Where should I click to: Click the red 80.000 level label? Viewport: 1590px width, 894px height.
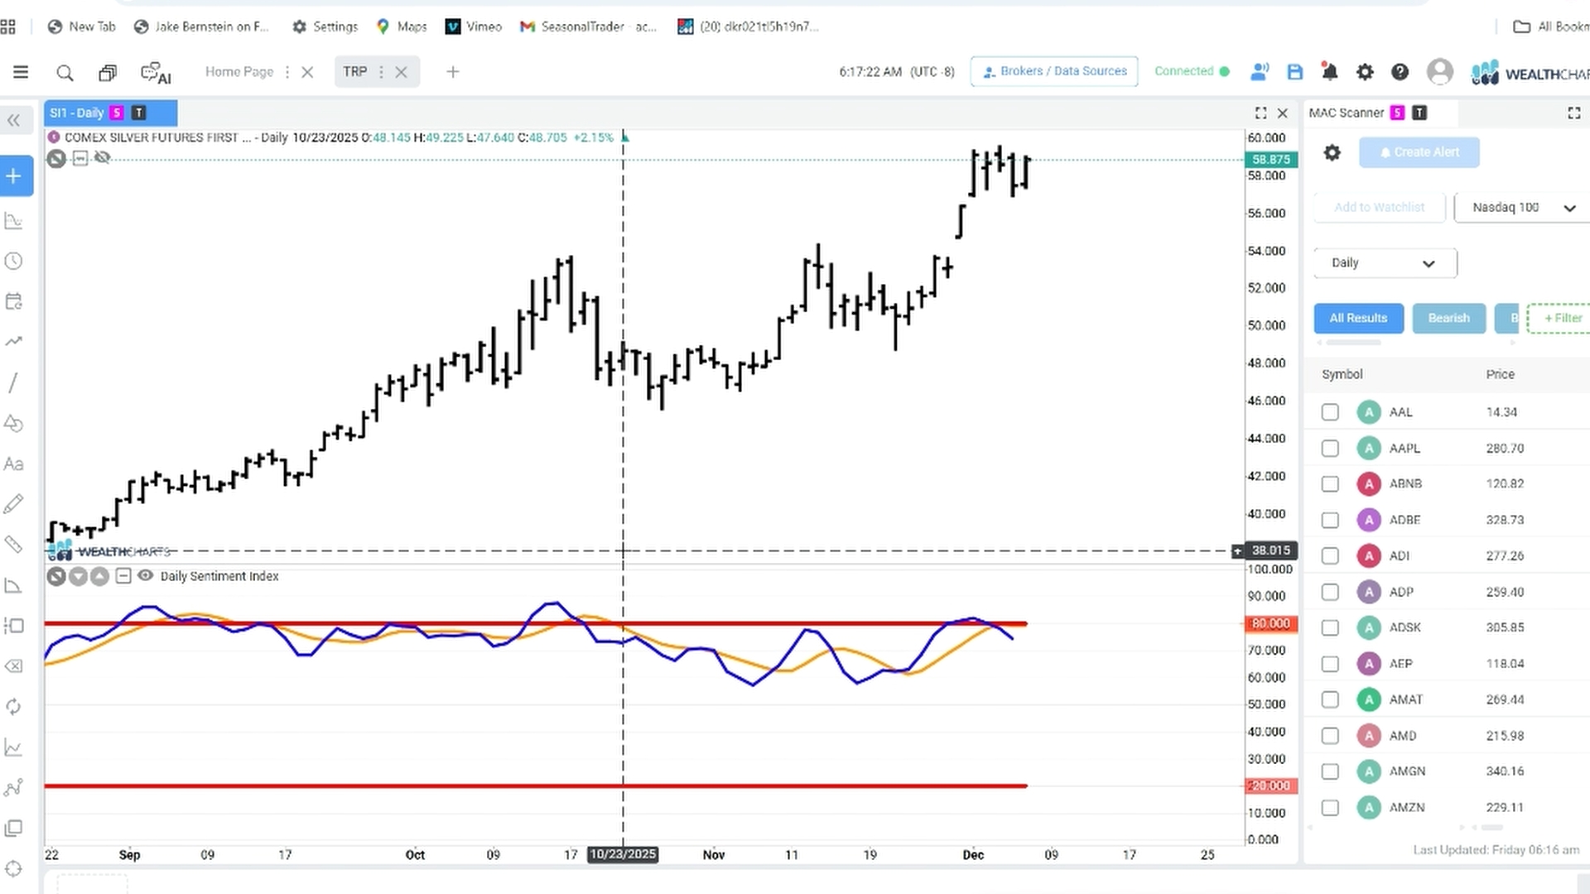tap(1270, 623)
